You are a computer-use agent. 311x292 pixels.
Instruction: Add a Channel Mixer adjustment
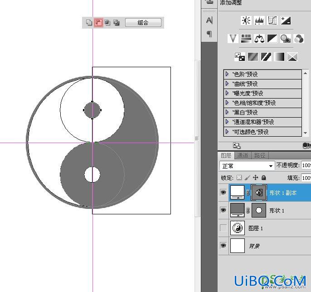coord(299,38)
